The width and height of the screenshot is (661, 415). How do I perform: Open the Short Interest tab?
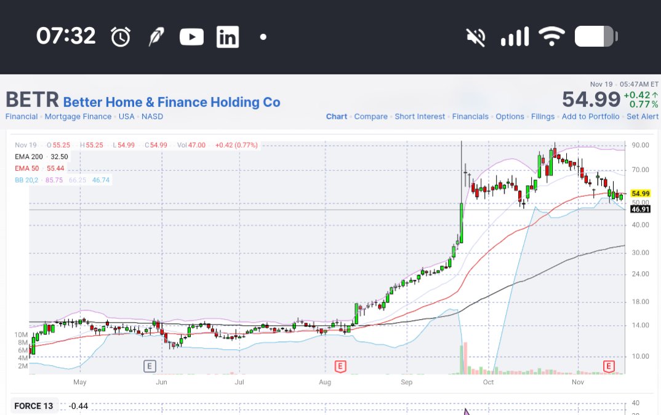tap(420, 117)
